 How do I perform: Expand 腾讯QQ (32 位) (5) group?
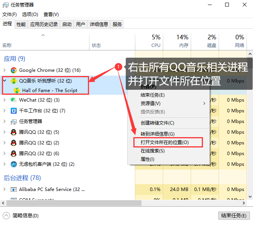[x=5, y=132]
